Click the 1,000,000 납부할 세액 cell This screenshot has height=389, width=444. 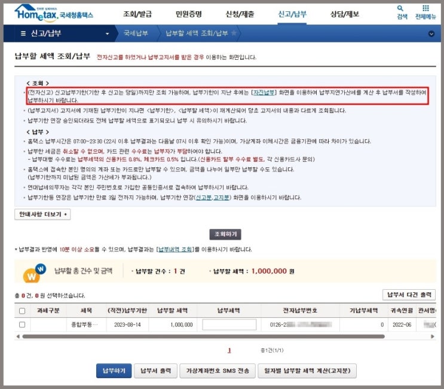(173, 324)
